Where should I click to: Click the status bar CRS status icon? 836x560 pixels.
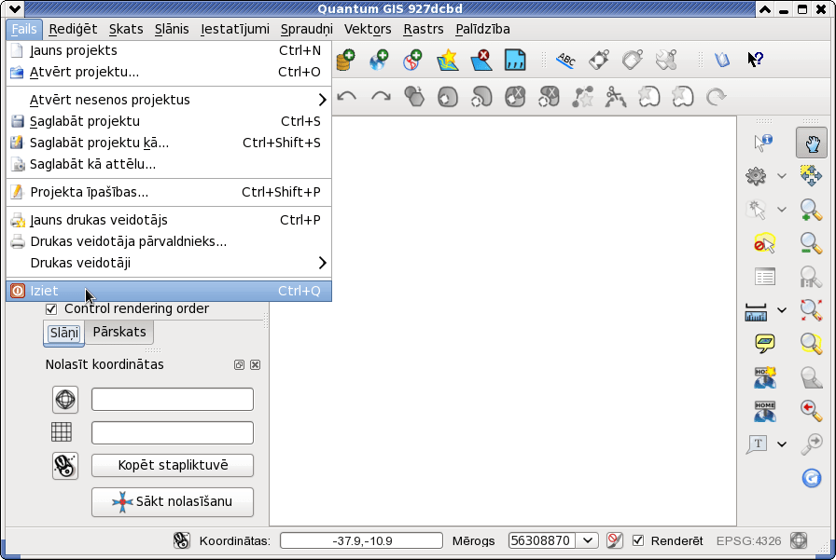798,540
